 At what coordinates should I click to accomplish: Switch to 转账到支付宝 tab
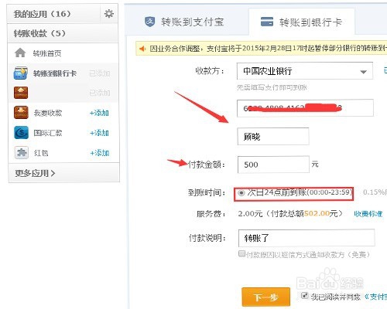tap(187, 22)
